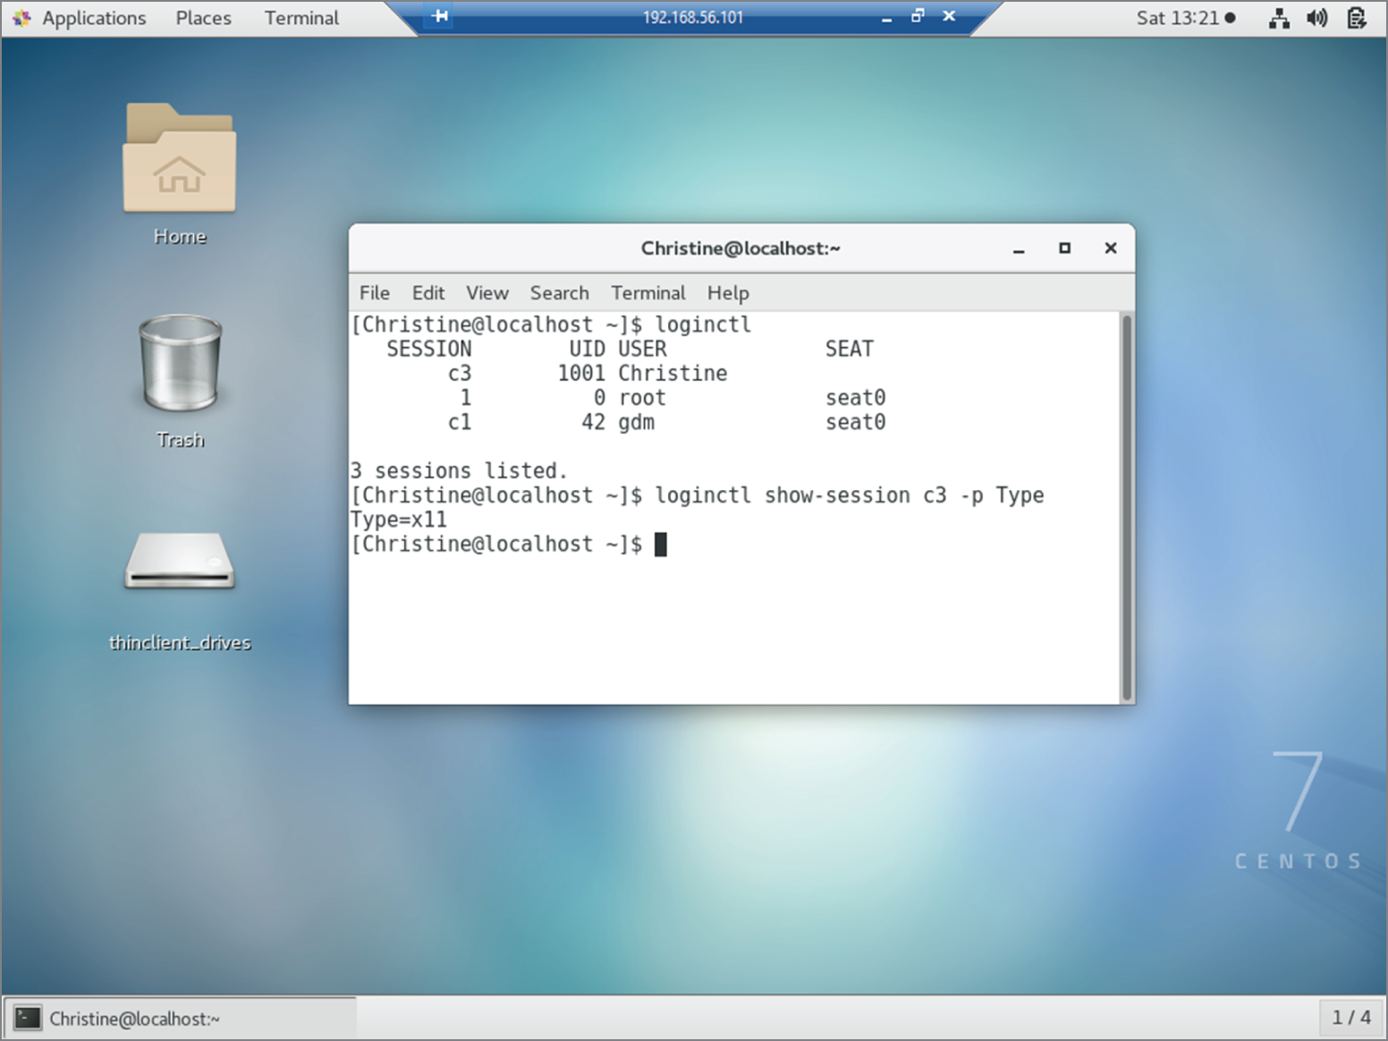
Task: Click the session row for user root
Action: tap(672, 397)
